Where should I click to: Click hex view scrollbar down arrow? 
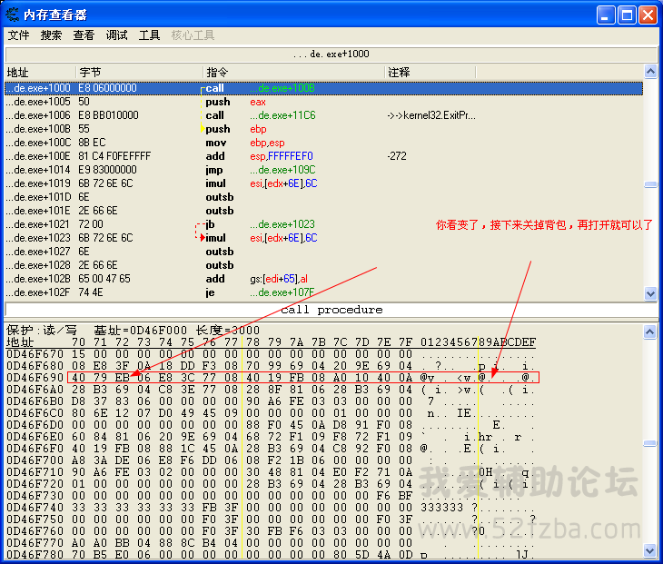(650, 550)
